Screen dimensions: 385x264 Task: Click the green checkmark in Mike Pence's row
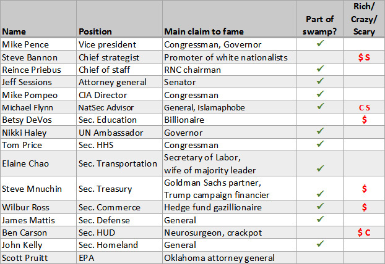pos(320,44)
